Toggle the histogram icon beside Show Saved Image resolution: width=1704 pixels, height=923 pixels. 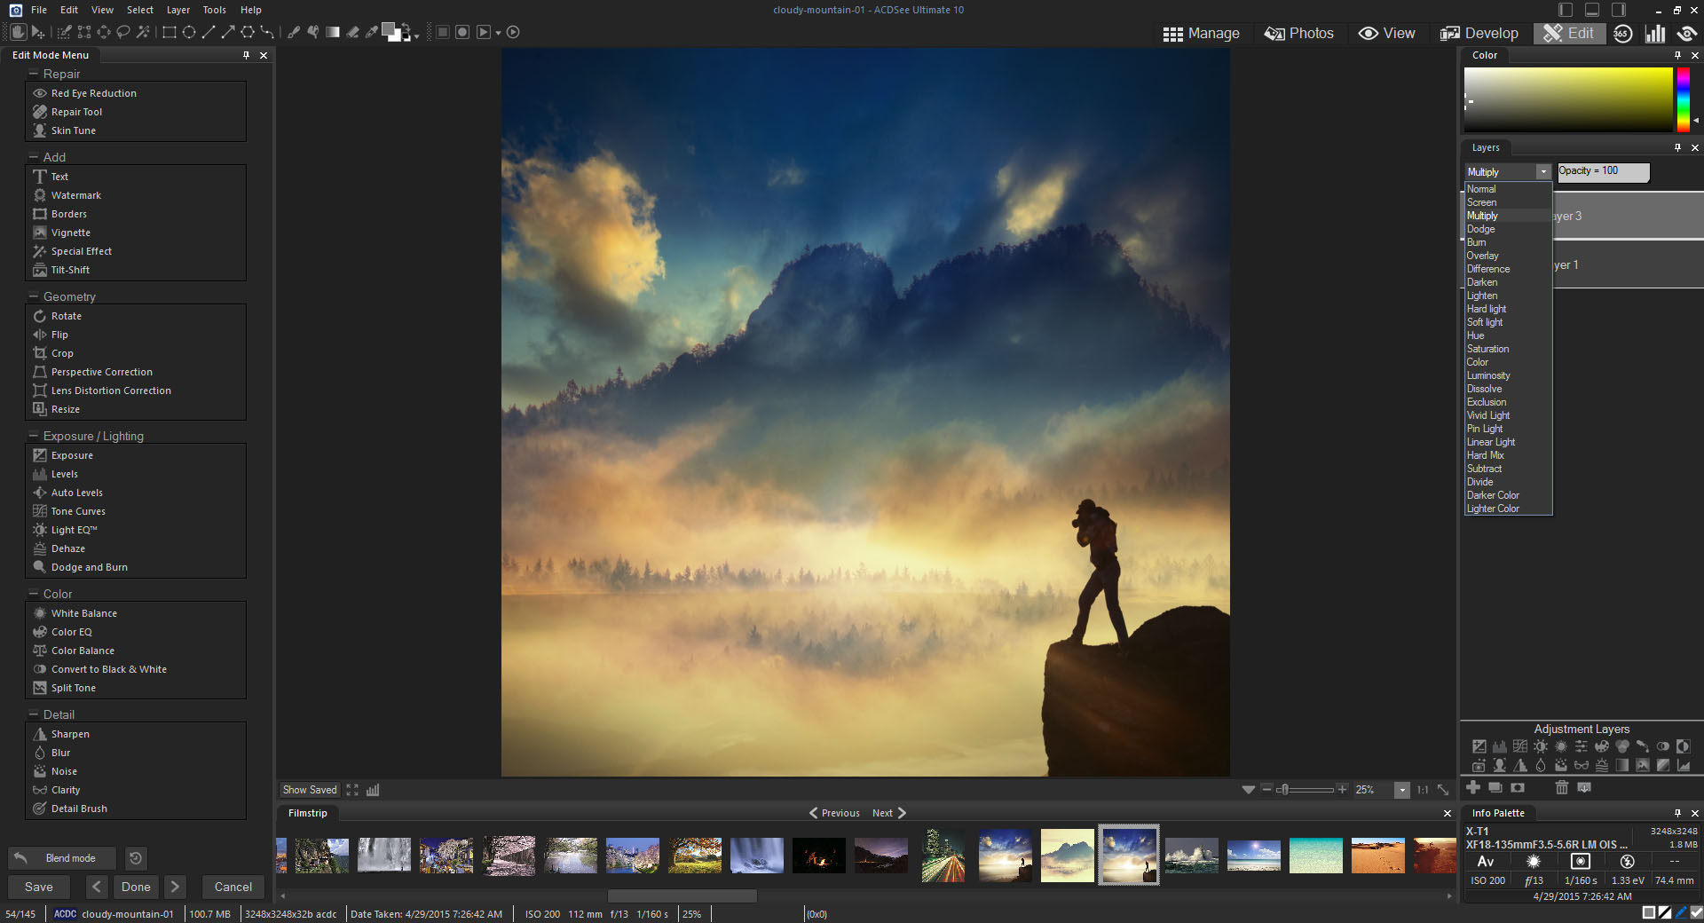(373, 790)
